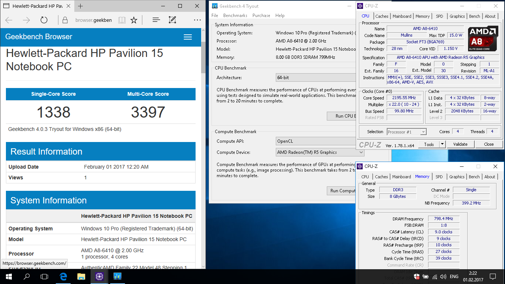
Task: Switch to Memory tab in top CPU-Z
Action: pyautogui.click(x=423, y=16)
